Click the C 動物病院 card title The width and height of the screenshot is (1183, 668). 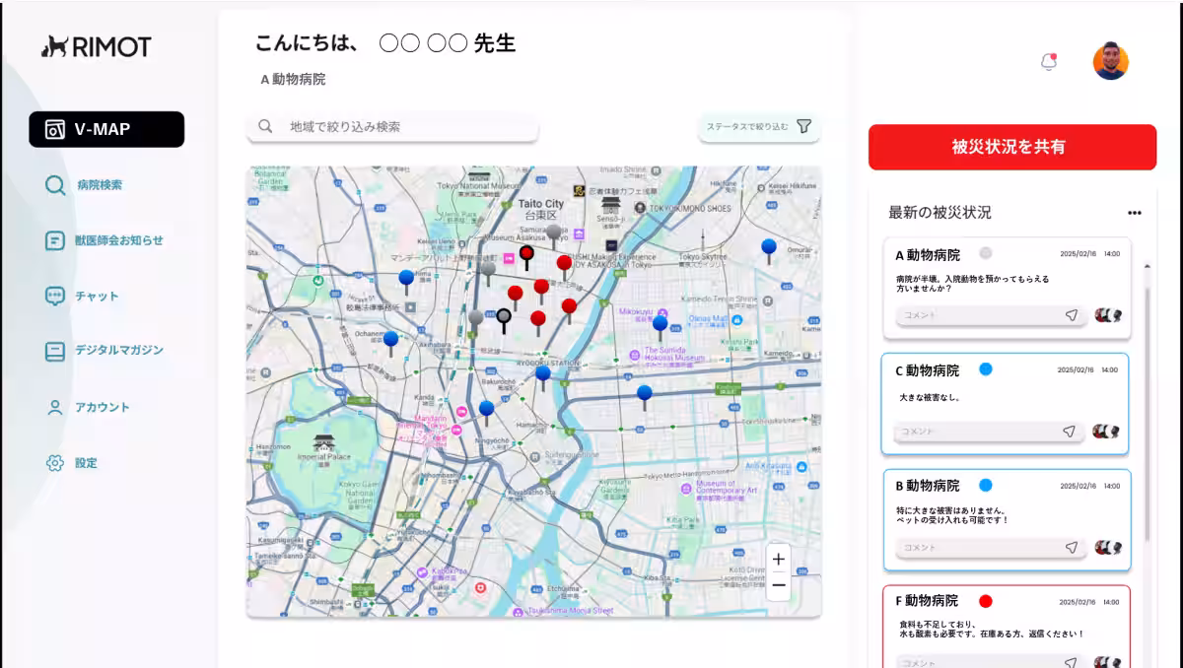(x=927, y=370)
